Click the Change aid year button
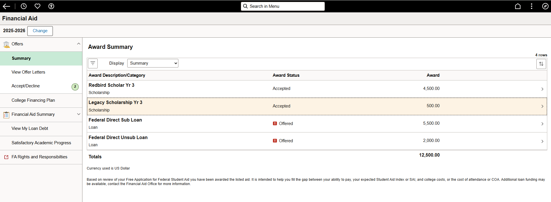 click(x=40, y=31)
